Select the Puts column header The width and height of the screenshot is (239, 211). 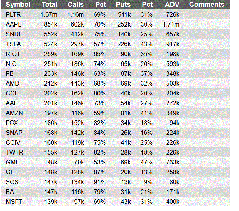coord(123,5)
